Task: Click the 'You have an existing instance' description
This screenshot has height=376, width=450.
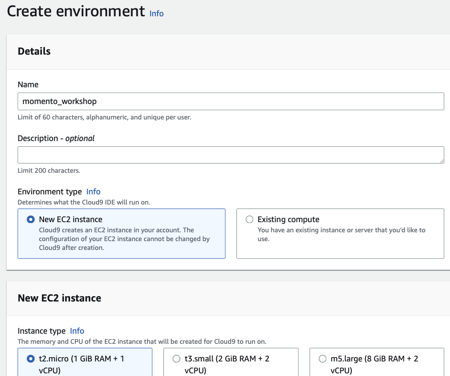Action: [342, 235]
